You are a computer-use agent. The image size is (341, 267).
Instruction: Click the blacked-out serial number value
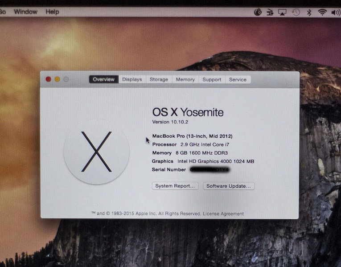point(210,169)
